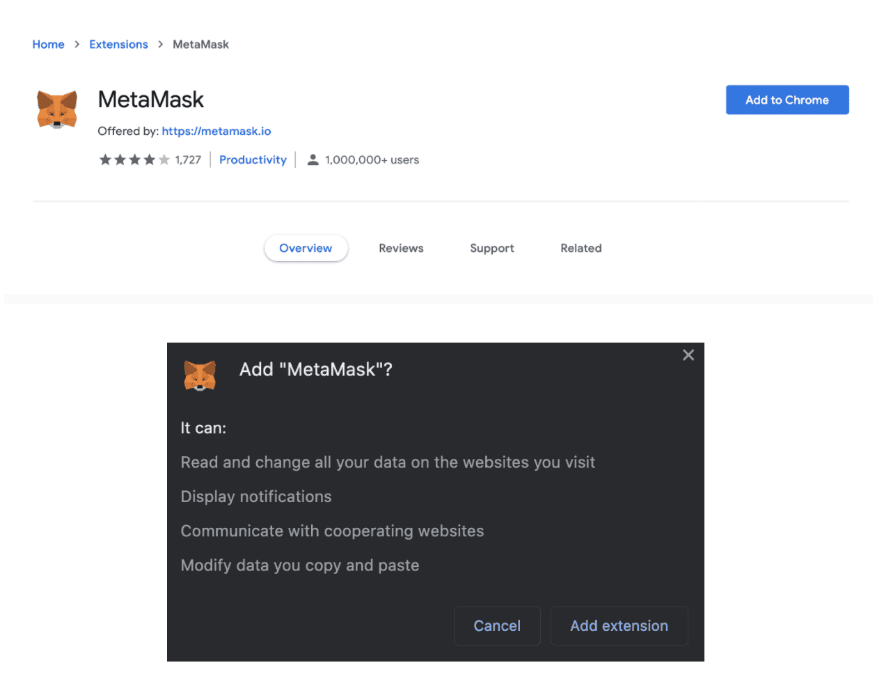Click the users person icon
Viewport: 884px width, 688px height.
point(313,160)
